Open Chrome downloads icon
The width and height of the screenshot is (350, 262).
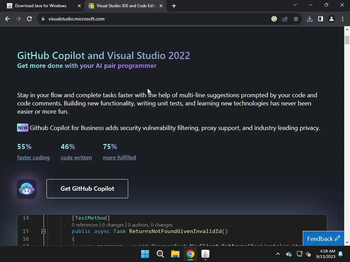tap(310, 19)
